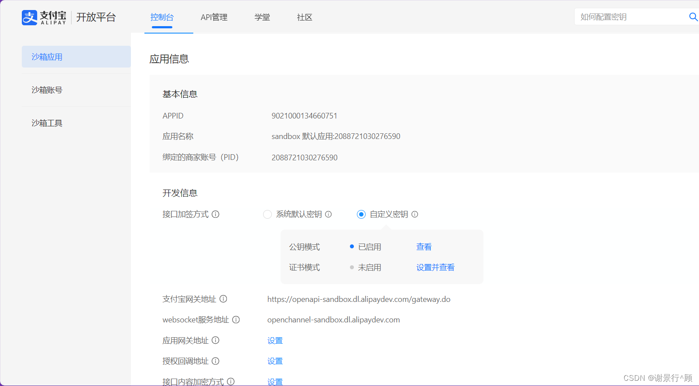Click the 开发信息 section heading

(x=180, y=193)
